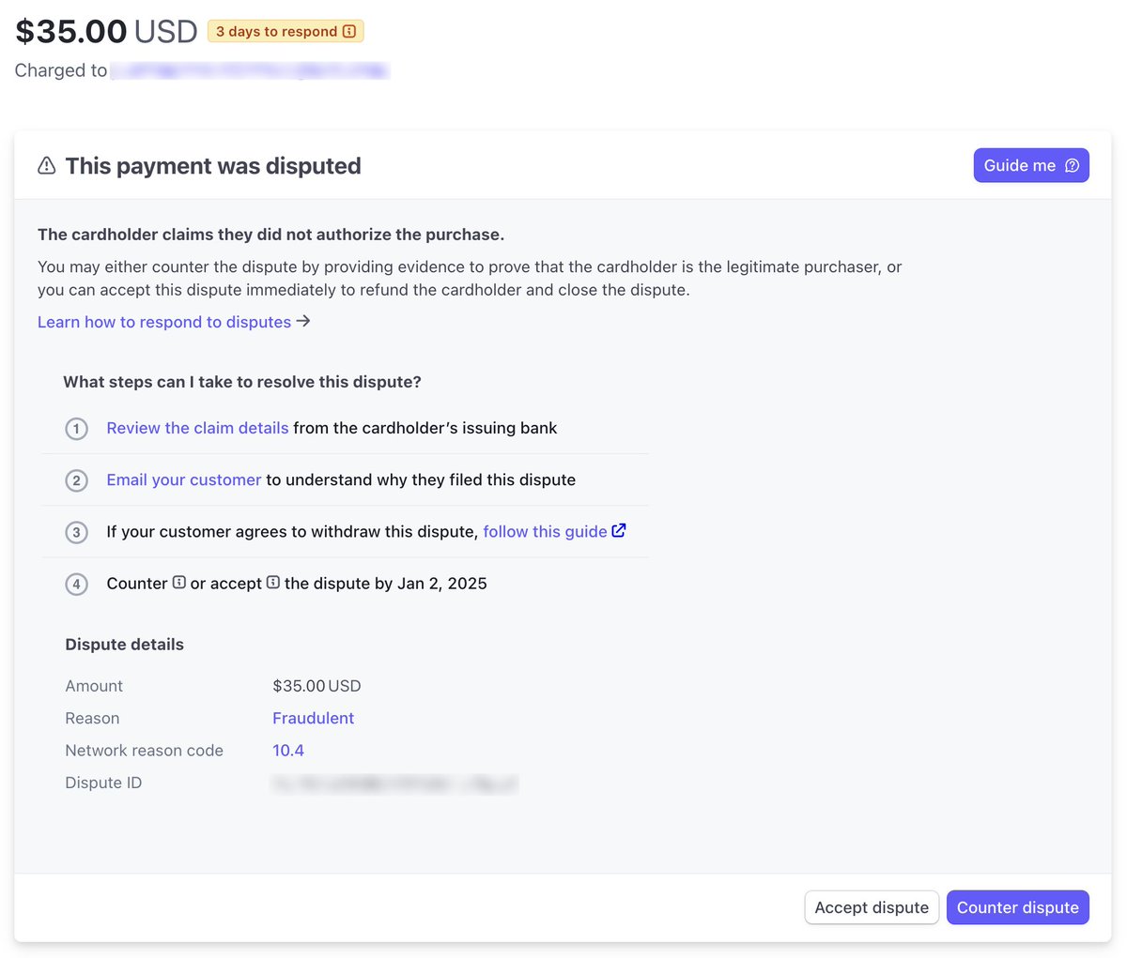Open the Review the claim details link
Image resolution: width=1127 pixels, height=958 pixels.
(197, 428)
